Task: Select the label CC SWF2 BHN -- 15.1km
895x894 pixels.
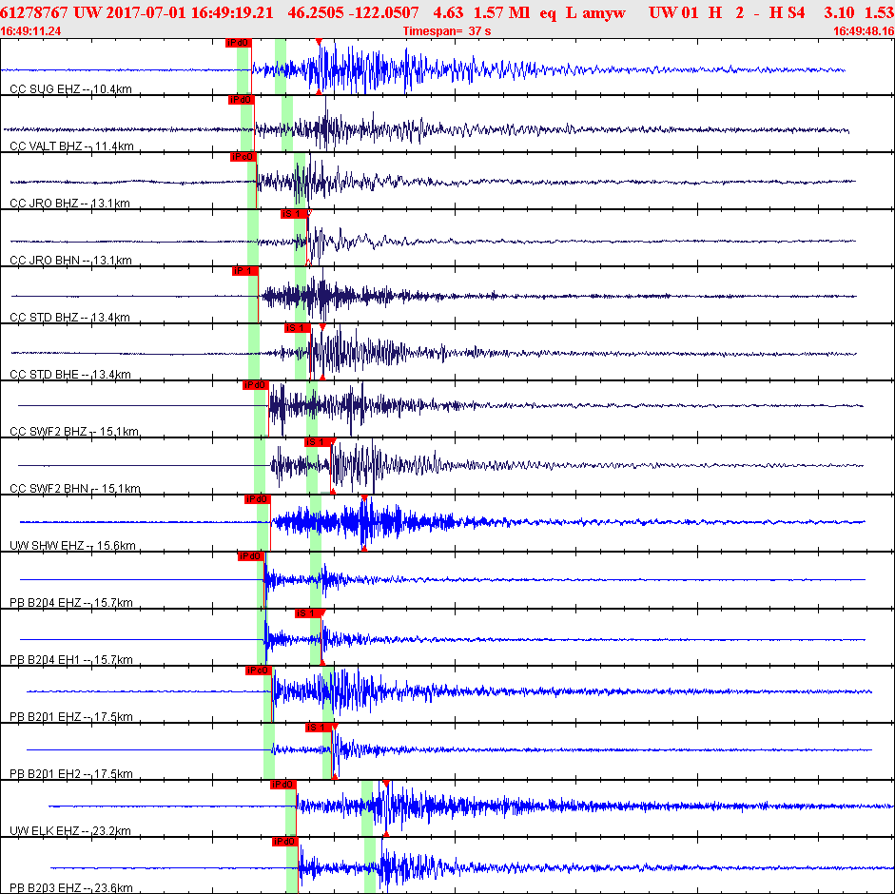Action: click(75, 489)
